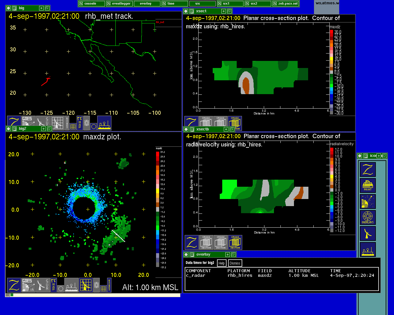
Task: Click the Help button in overlay window
Action: pyautogui.click(x=221, y=263)
